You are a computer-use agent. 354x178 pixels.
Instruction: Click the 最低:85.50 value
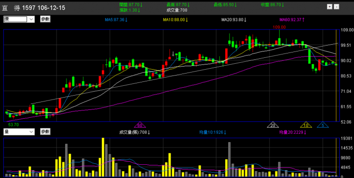(x=225, y=4)
